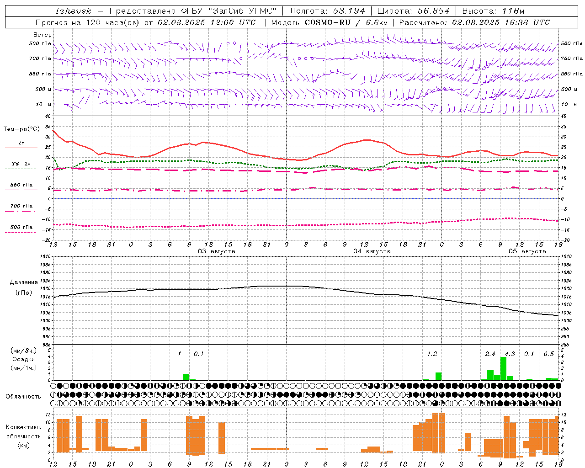Screen dimensions: 585x468
Task: Click the provider text ФГБУ "ЗапСиб УГМС"
Action: click(229, 11)
